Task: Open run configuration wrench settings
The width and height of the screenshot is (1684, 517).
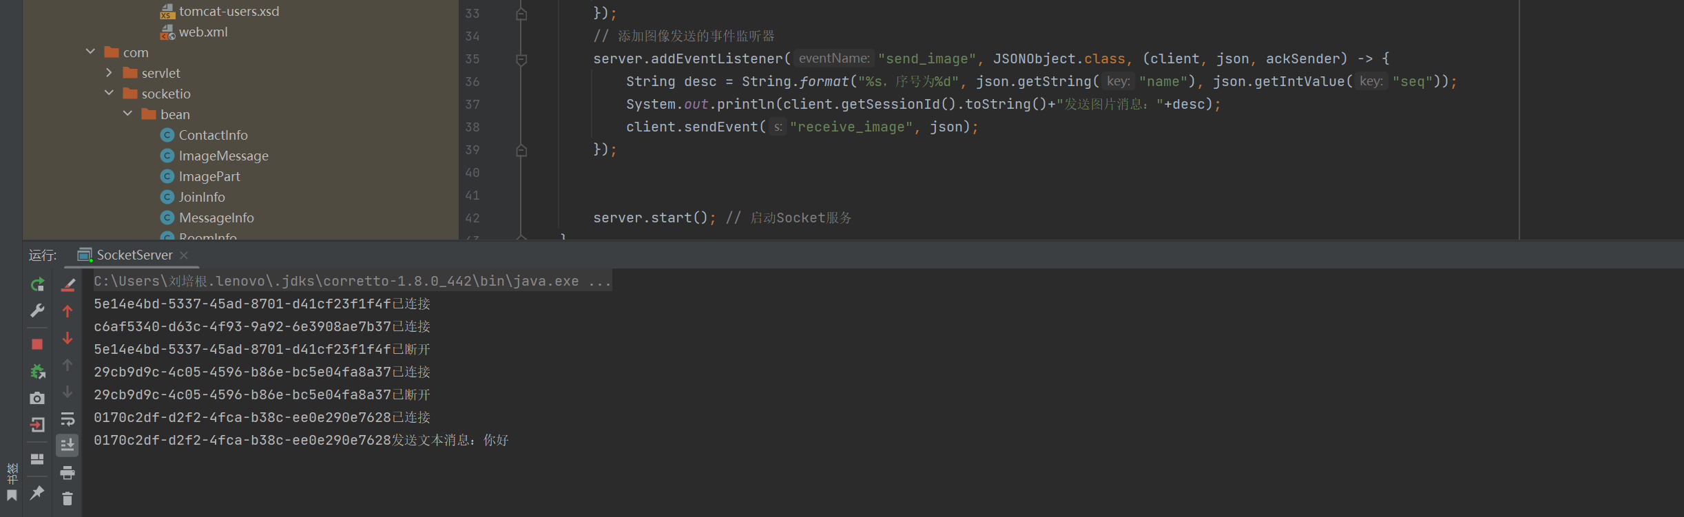Action: click(x=37, y=310)
